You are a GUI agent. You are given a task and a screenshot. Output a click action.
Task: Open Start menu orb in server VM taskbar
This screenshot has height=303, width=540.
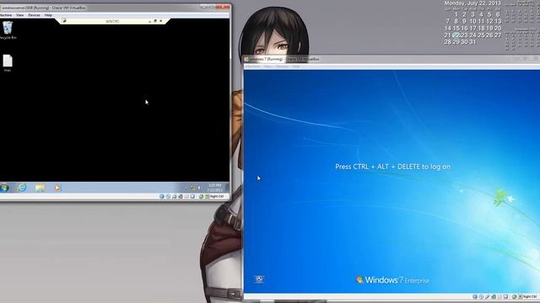[4, 188]
